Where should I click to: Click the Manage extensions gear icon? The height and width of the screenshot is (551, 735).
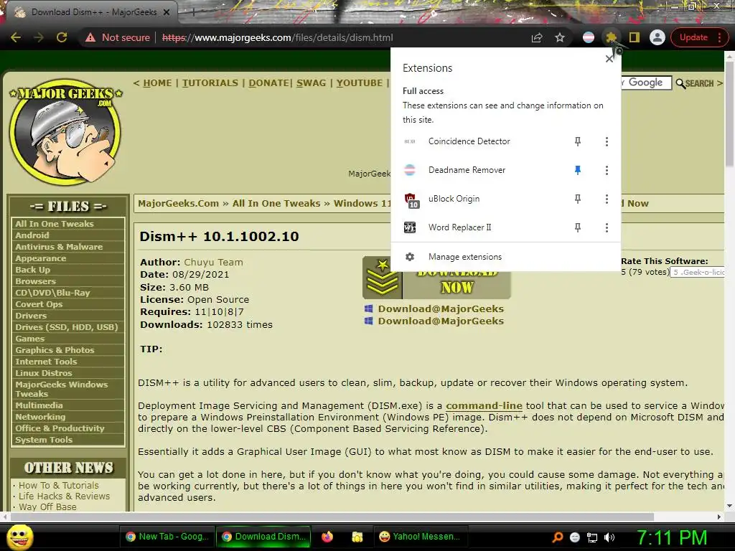[410, 257]
